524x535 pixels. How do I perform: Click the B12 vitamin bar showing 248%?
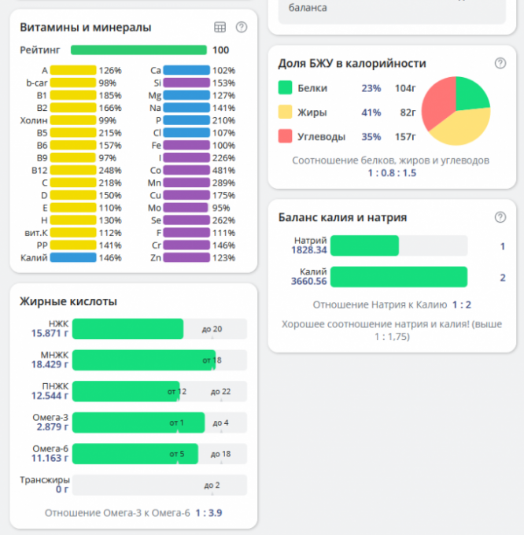click(73, 170)
